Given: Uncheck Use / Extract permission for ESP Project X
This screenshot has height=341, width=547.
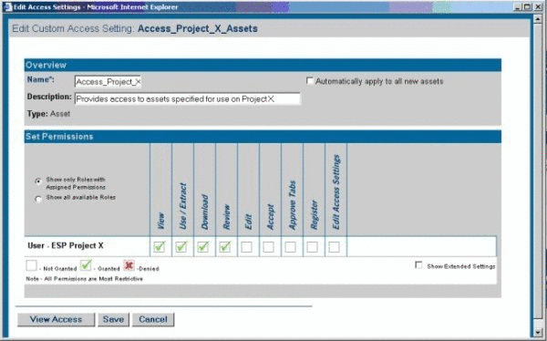Looking at the screenshot, I should click(181, 247).
